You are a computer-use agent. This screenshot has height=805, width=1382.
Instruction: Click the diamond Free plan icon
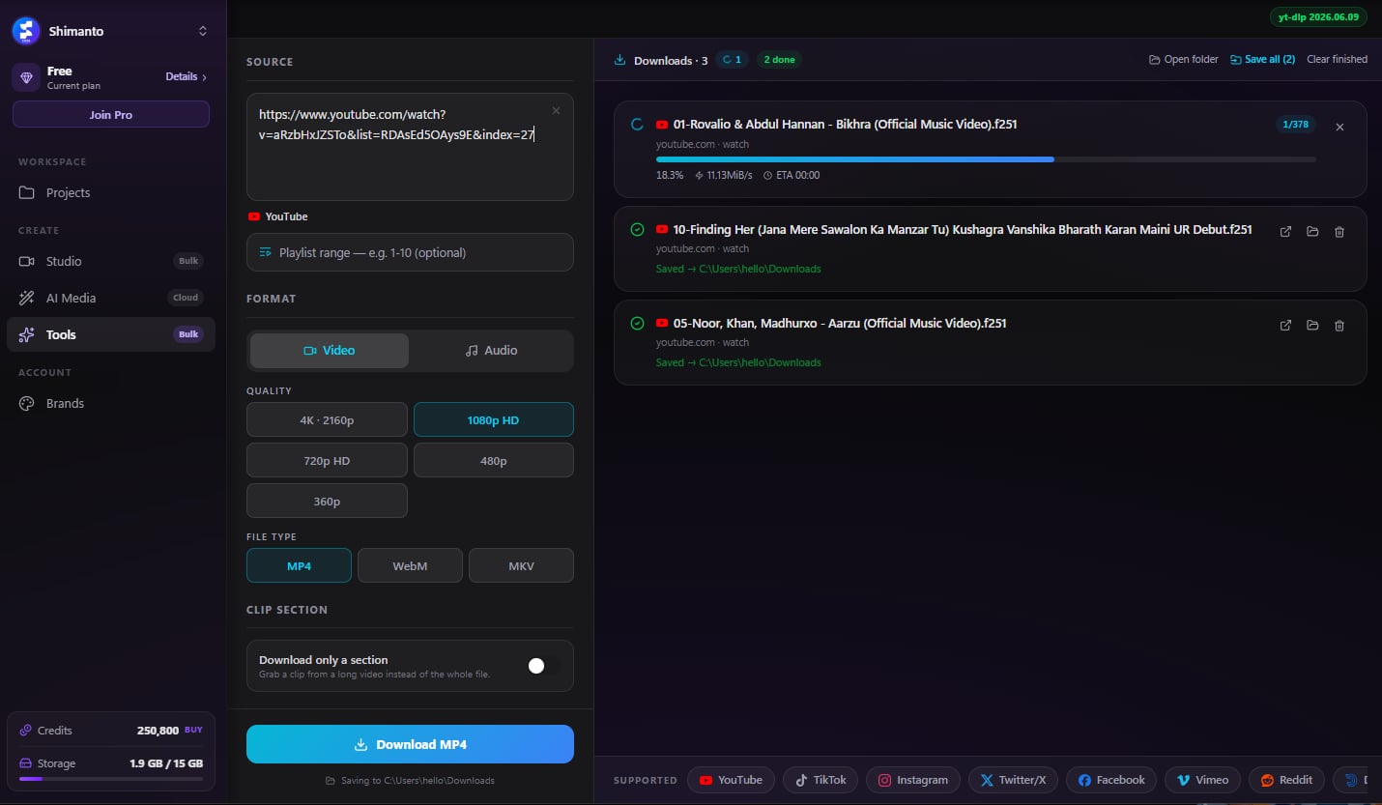pos(26,77)
